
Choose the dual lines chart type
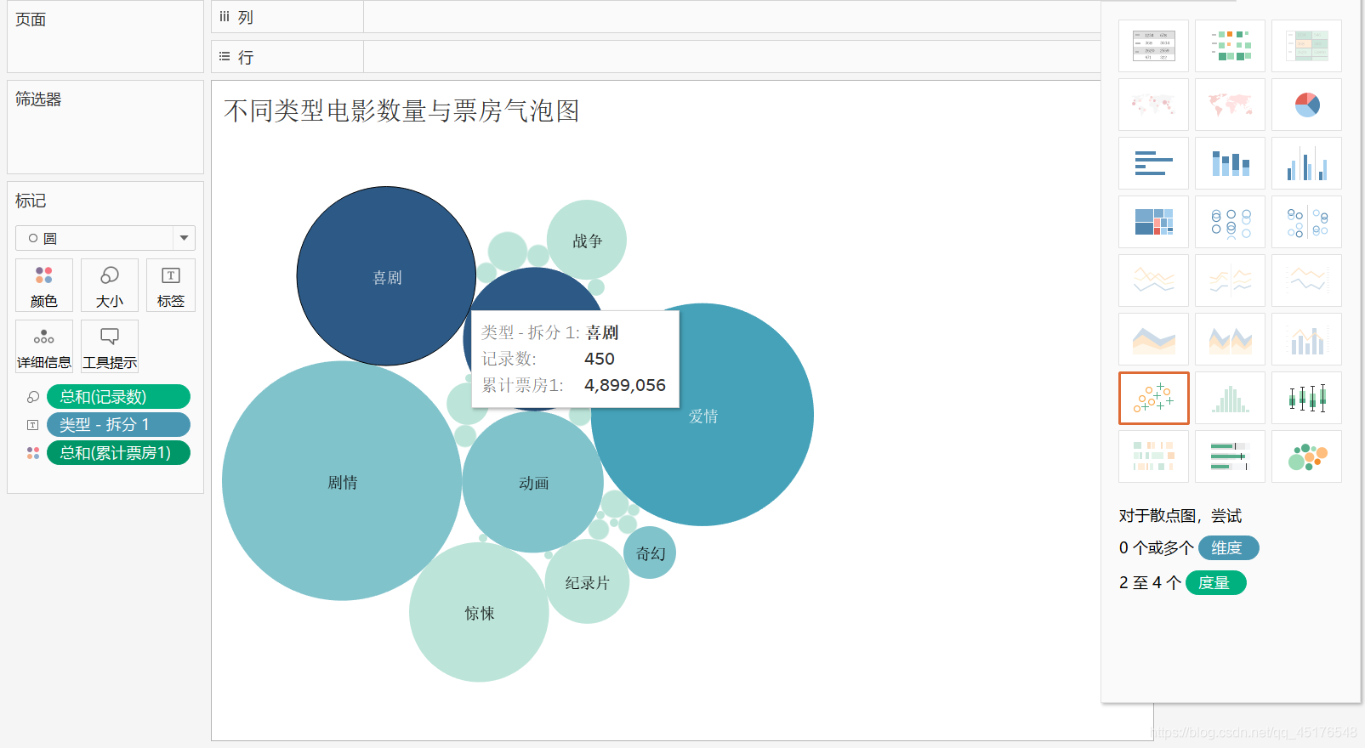pos(1306,280)
